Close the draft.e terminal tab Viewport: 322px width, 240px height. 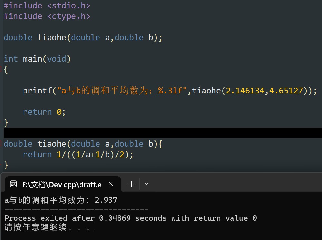[111, 184]
